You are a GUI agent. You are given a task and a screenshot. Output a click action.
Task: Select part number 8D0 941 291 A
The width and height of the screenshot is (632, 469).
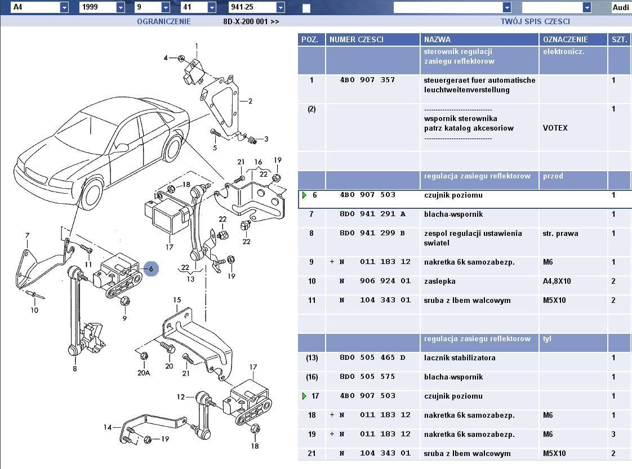tap(372, 214)
